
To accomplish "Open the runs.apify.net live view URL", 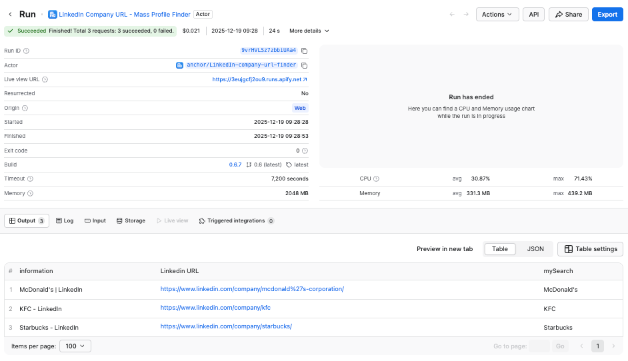I will pos(259,80).
